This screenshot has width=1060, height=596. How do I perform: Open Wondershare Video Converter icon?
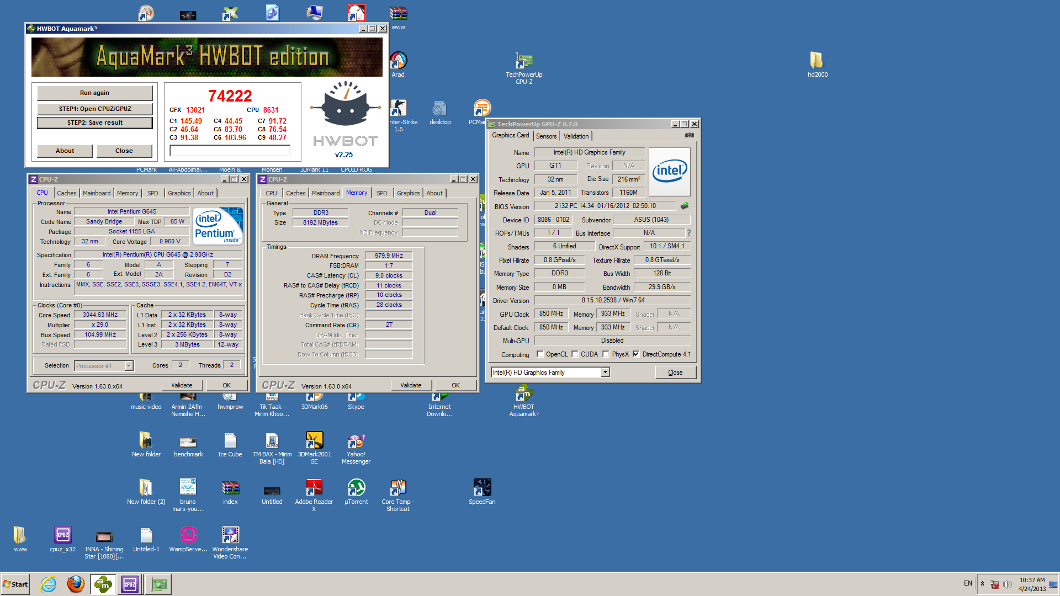[x=230, y=542]
